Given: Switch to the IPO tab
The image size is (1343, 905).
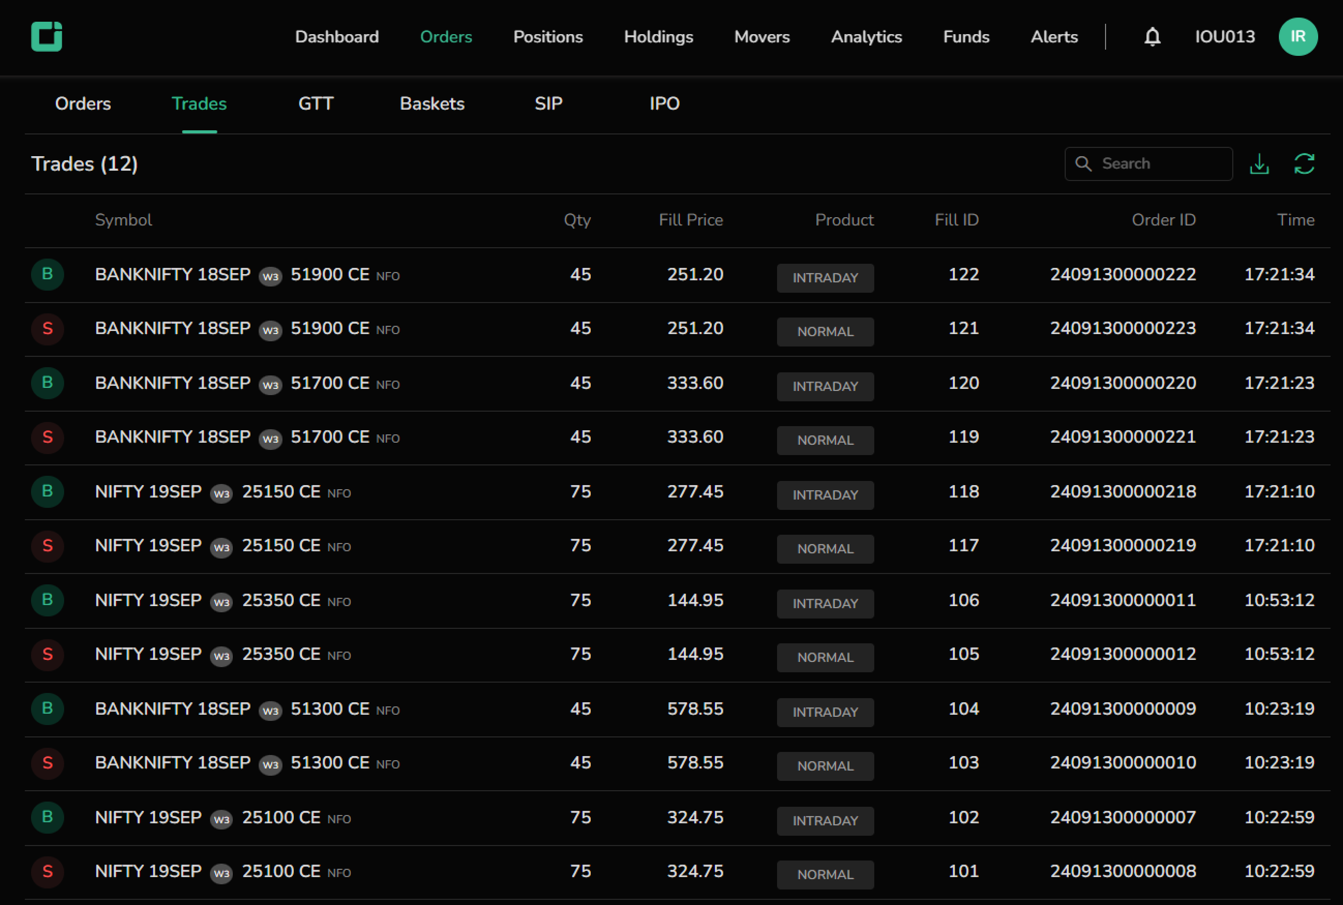Looking at the screenshot, I should point(665,103).
